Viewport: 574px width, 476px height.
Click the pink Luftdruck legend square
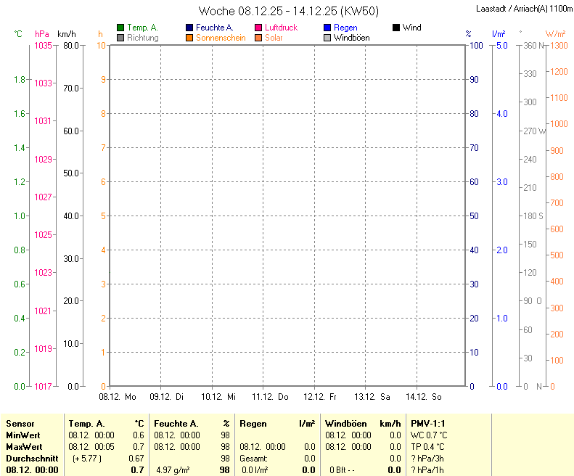click(x=258, y=28)
